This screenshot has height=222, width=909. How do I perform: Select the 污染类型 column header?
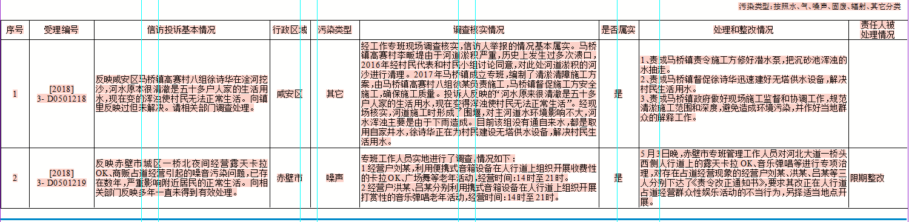pos(335,30)
